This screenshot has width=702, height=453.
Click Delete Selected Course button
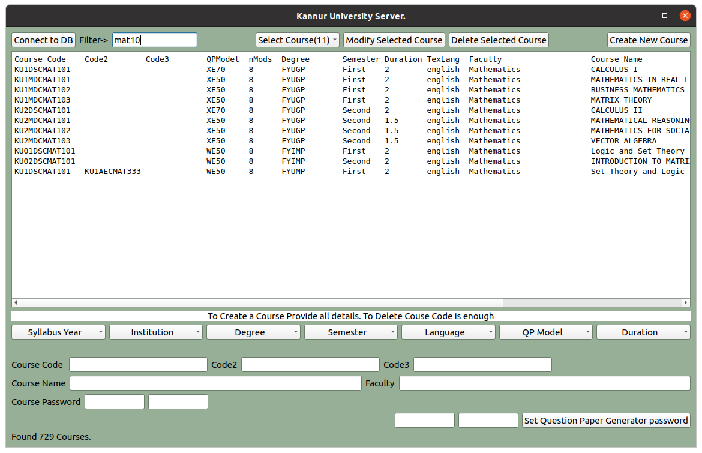[x=499, y=40]
